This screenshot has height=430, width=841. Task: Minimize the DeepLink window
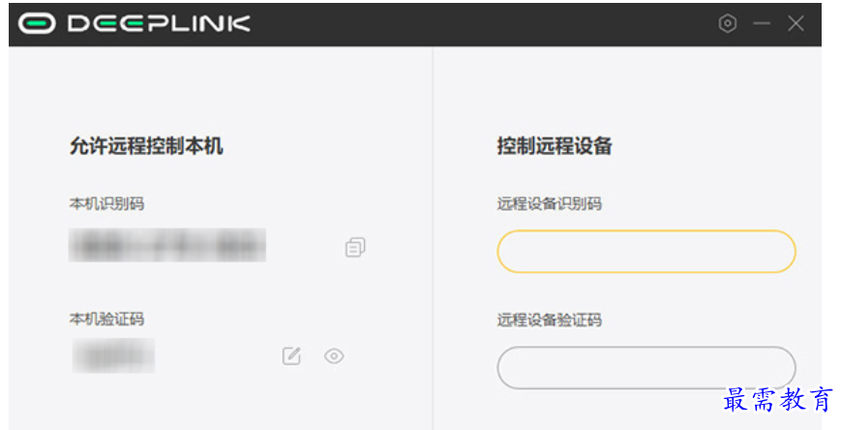coord(762,23)
